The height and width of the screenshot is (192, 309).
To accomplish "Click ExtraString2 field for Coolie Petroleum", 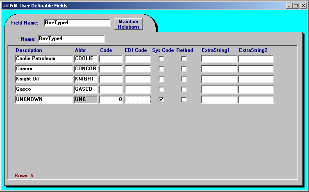I will 256,58.
